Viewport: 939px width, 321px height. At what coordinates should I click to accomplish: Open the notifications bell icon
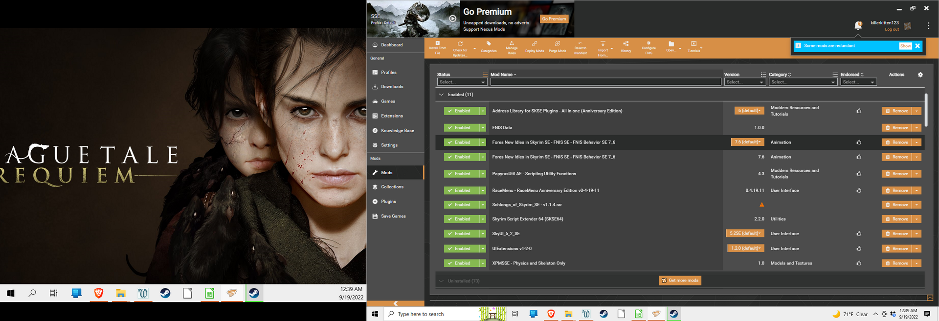pos(858,25)
